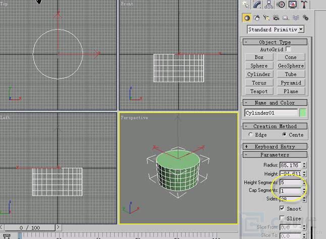Click the Radius spinner arrows
The height and width of the screenshot is (239, 326).
(304, 165)
